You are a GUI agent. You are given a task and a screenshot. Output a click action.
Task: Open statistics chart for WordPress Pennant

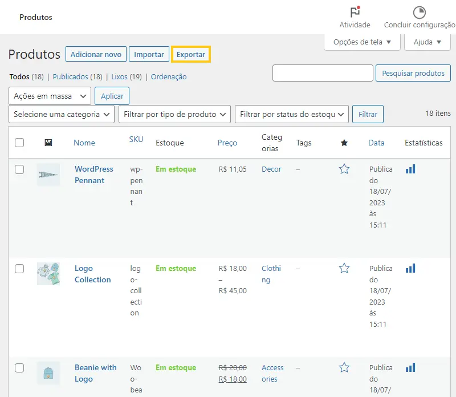click(410, 169)
